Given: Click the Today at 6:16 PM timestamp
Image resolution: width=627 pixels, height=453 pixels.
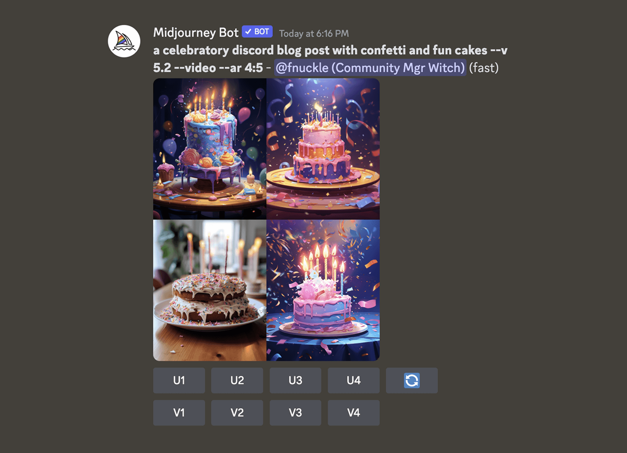Looking at the screenshot, I should point(314,34).
